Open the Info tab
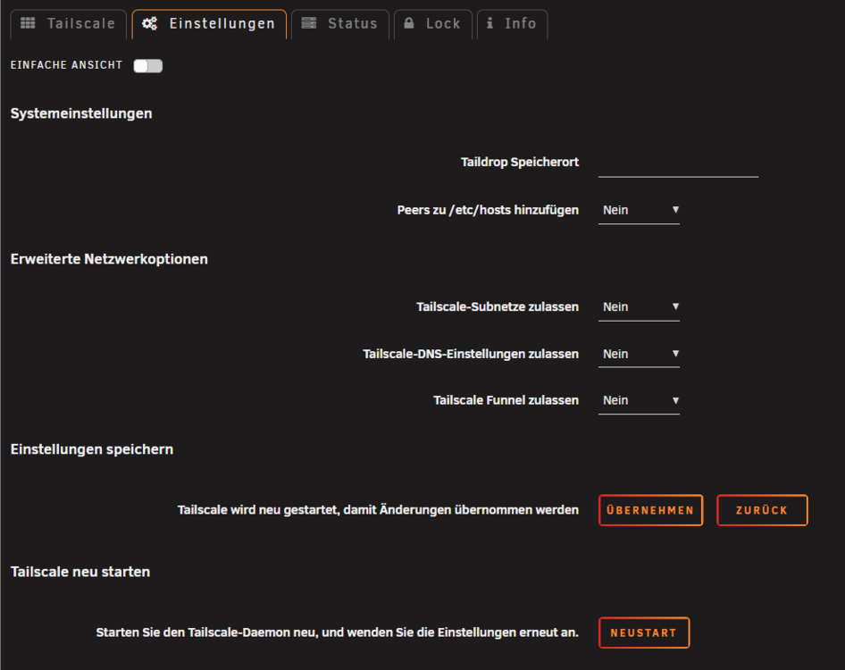 tap(513, 24)
